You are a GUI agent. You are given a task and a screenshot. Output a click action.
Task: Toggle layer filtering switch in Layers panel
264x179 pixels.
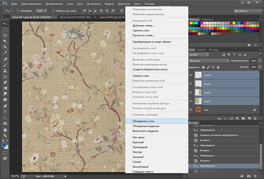[261, 54]
